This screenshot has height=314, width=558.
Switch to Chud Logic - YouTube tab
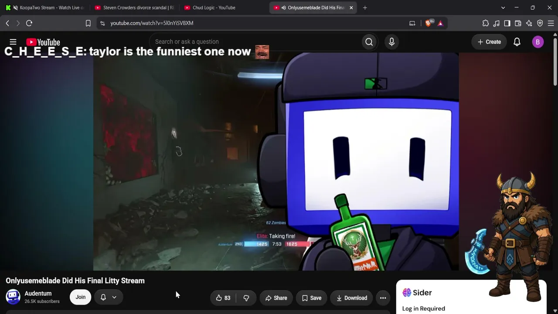coord(223,7)
